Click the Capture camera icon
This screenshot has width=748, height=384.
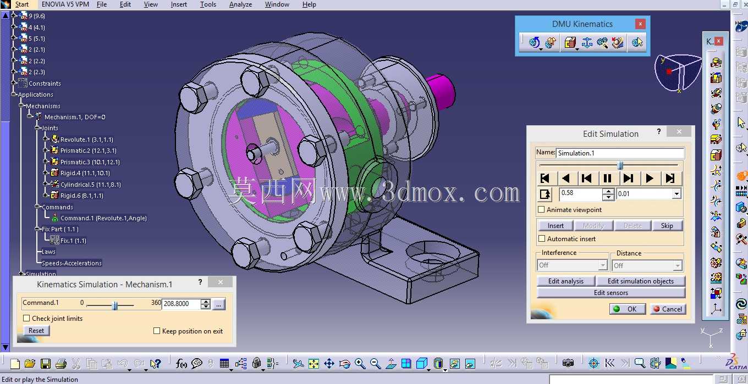coord(568,363)
